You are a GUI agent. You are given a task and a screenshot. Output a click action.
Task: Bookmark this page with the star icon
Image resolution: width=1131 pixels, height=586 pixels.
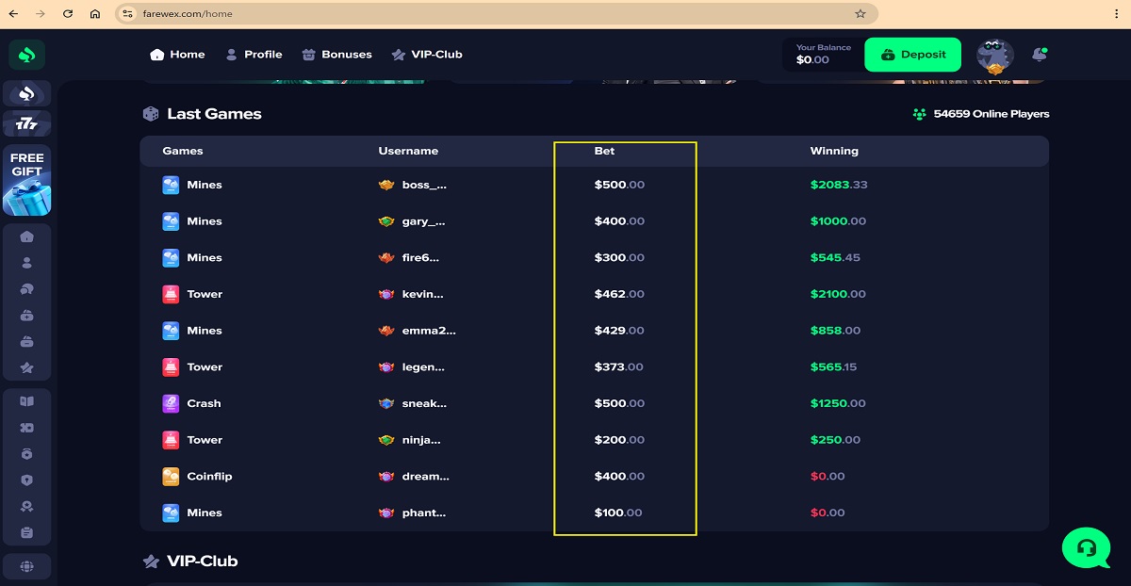[x=860, y=14]
